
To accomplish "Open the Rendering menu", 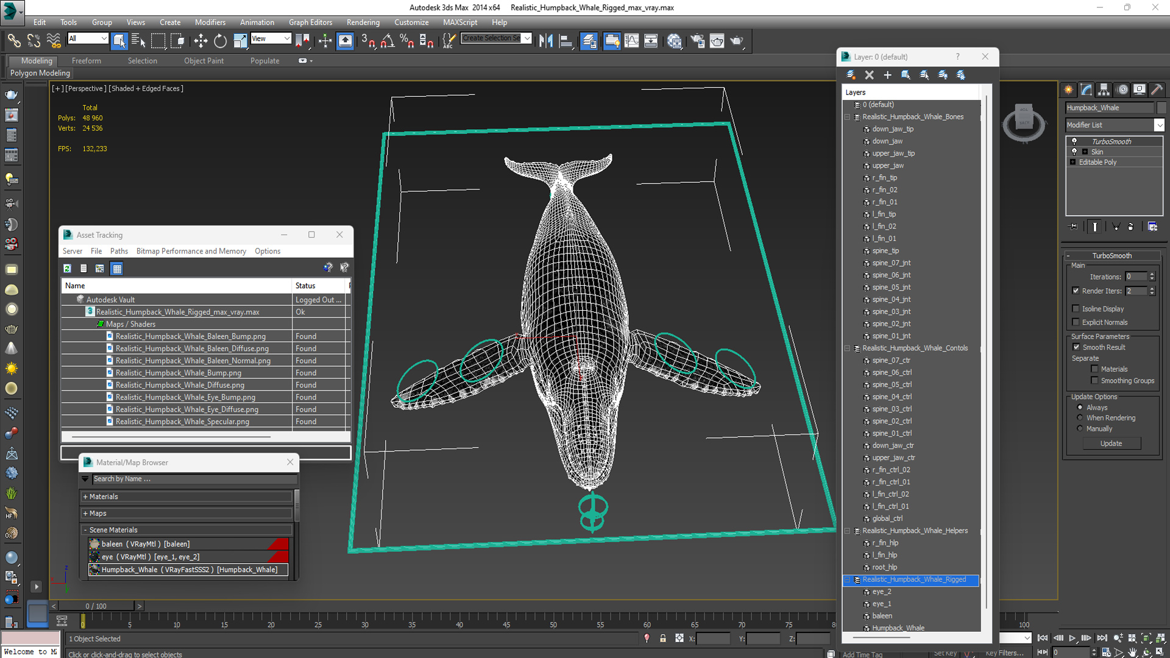I will click(363, 22).
